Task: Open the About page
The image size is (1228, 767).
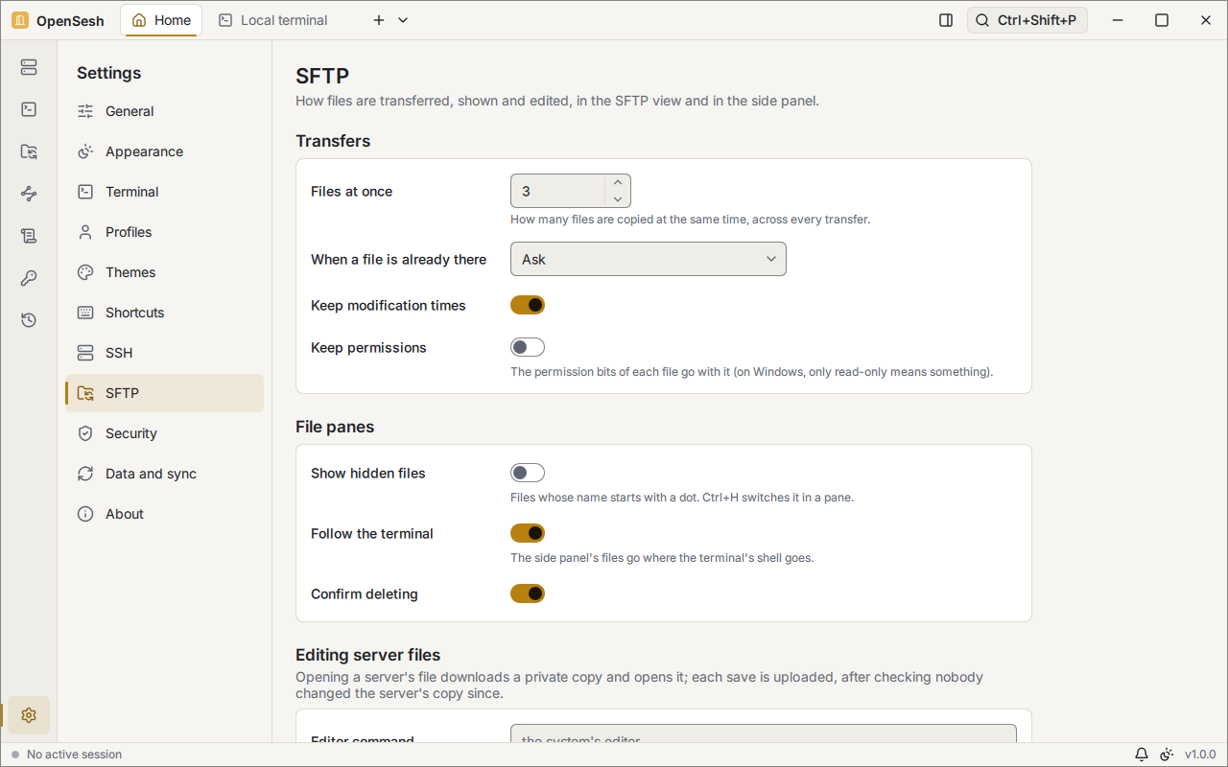Action: 164,514
